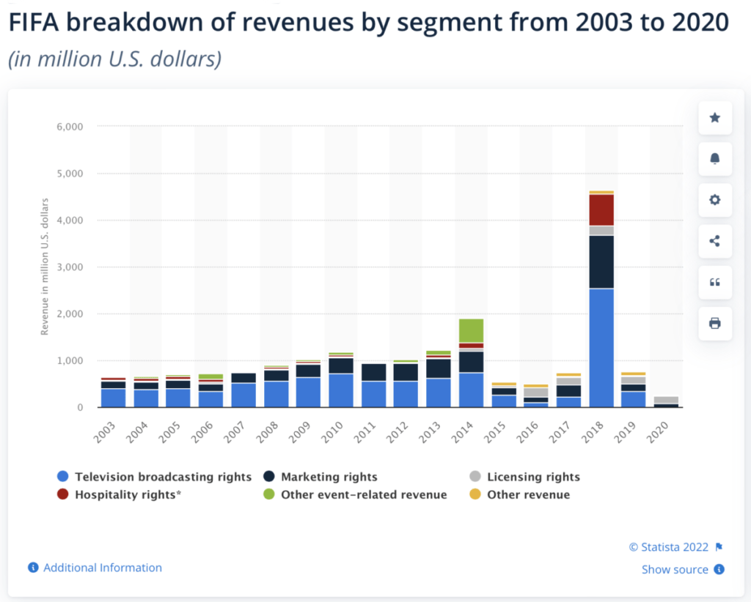The image size is (751, 602).
Task: Click the 3,000 y-axis value label
Action: point(70,267)
